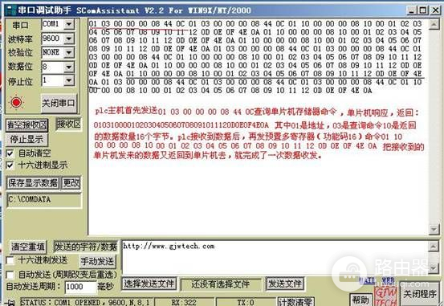Click the 接收区 label button
The height and width of the screenshot is (306, 444).
(x=69, y=124)
